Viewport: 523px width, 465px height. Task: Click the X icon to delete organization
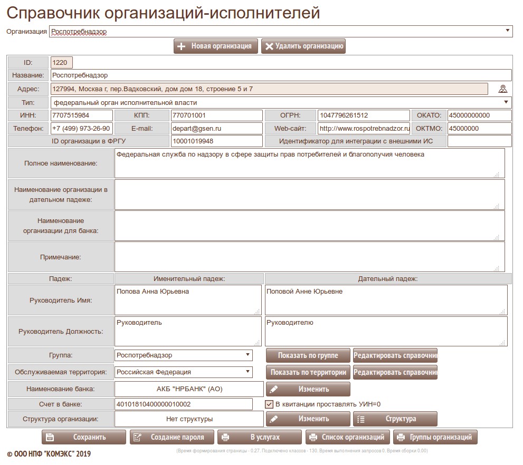(269, 46)
